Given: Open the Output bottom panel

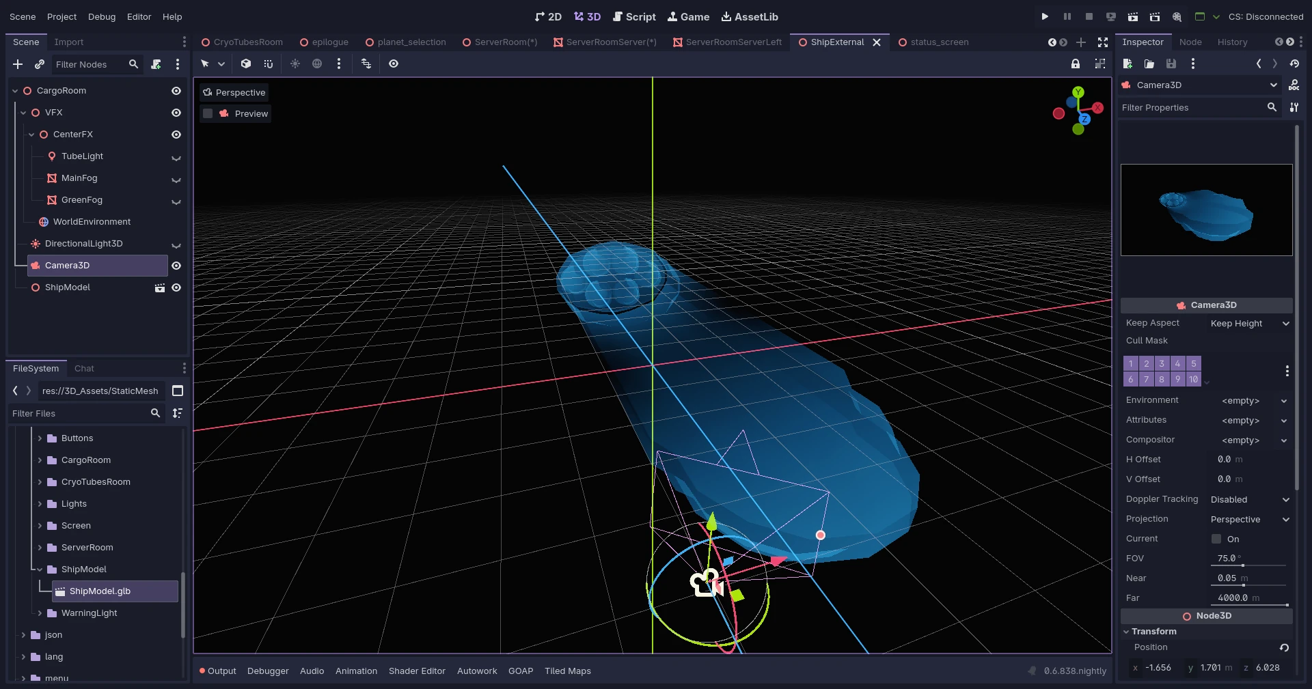Looking at the screenshot, I should coord(217,671).
